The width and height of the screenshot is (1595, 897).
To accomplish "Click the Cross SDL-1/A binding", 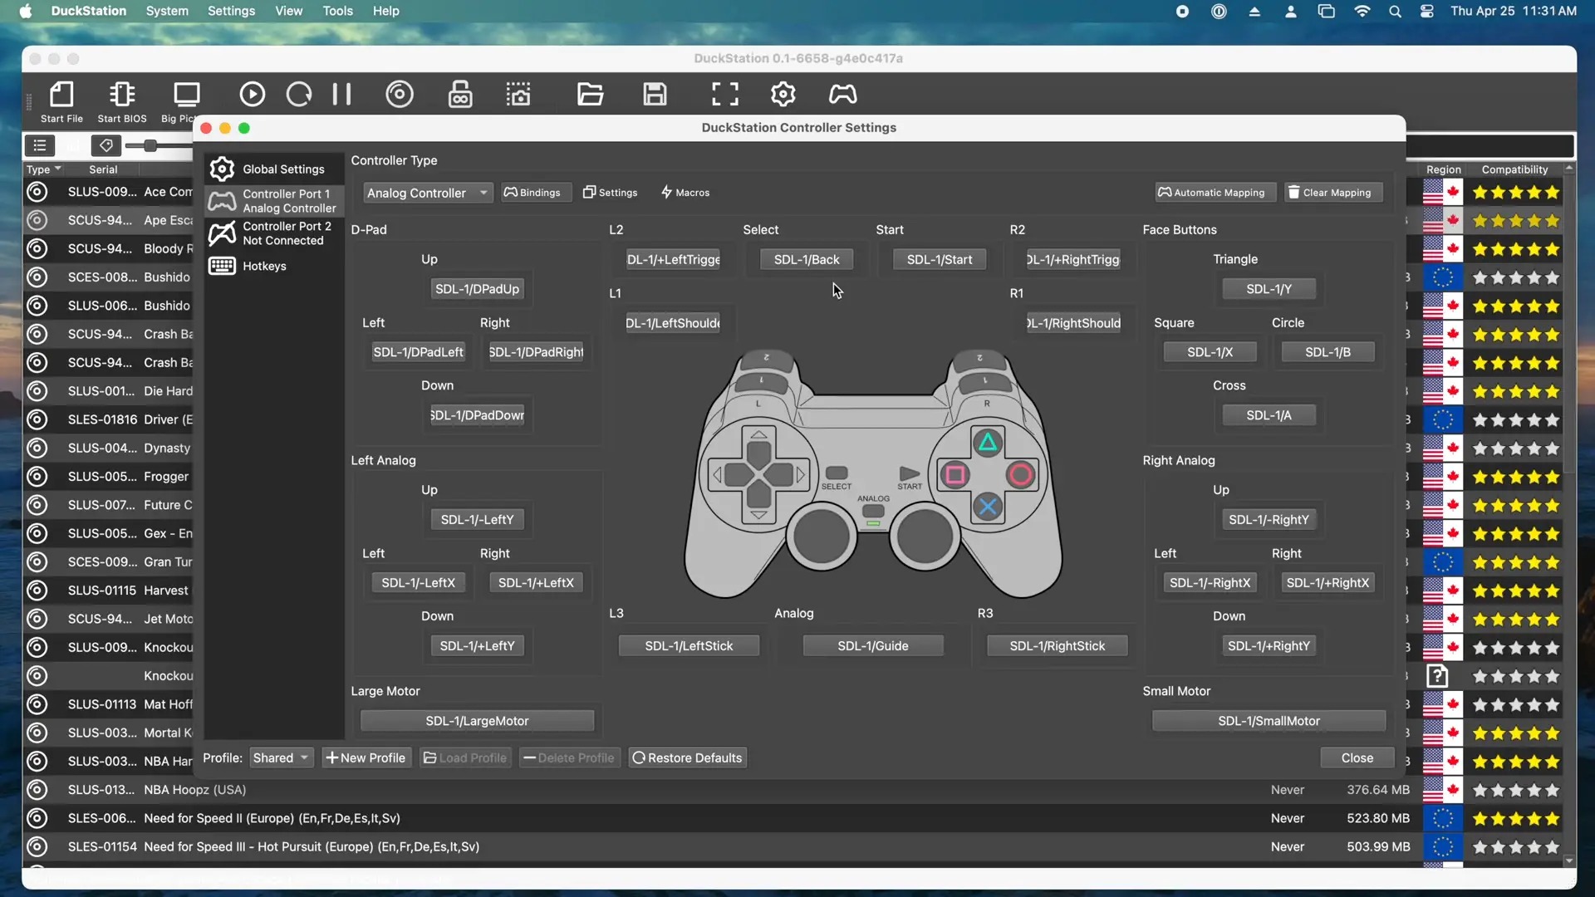I will (1269, 415).
